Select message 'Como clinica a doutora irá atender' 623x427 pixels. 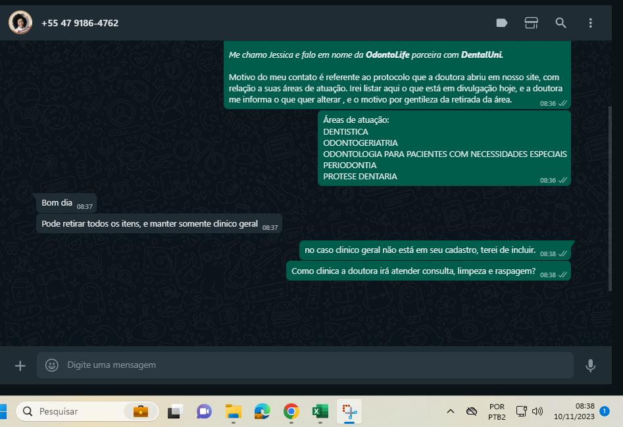click(429, 271)
